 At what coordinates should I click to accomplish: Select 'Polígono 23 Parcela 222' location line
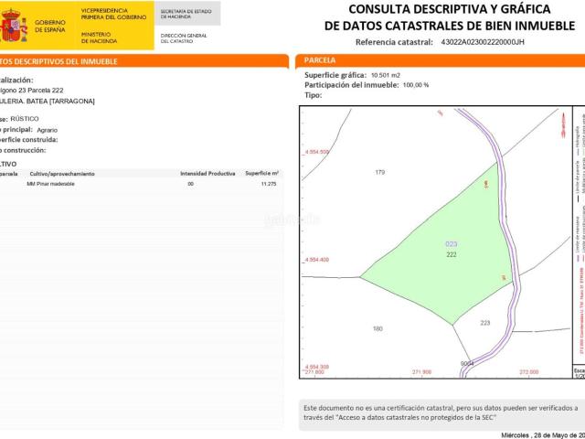(x=31, y=91)
